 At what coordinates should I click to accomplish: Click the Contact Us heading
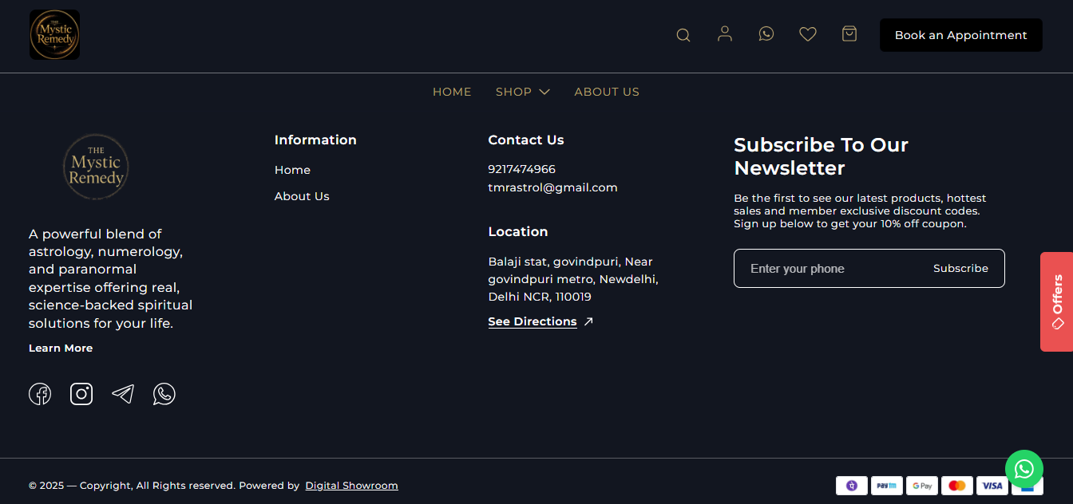click(526, 140)
